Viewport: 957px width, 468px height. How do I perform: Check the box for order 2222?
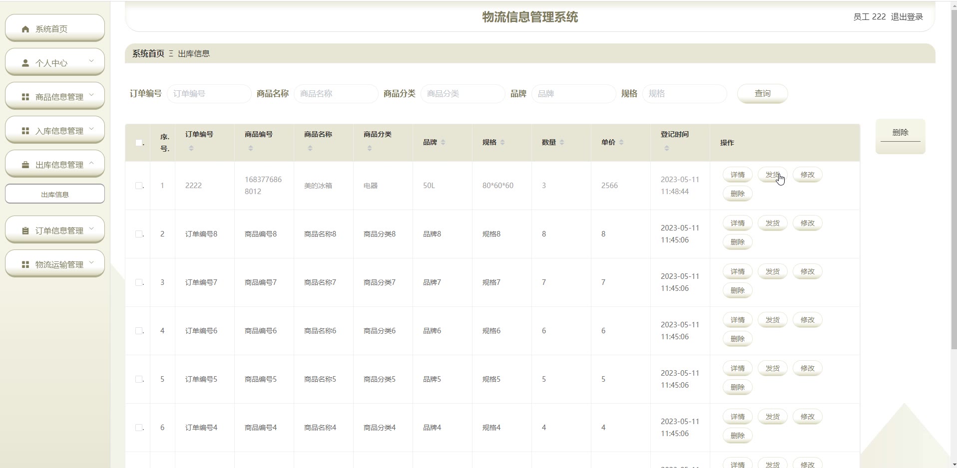tap(139, 186)
